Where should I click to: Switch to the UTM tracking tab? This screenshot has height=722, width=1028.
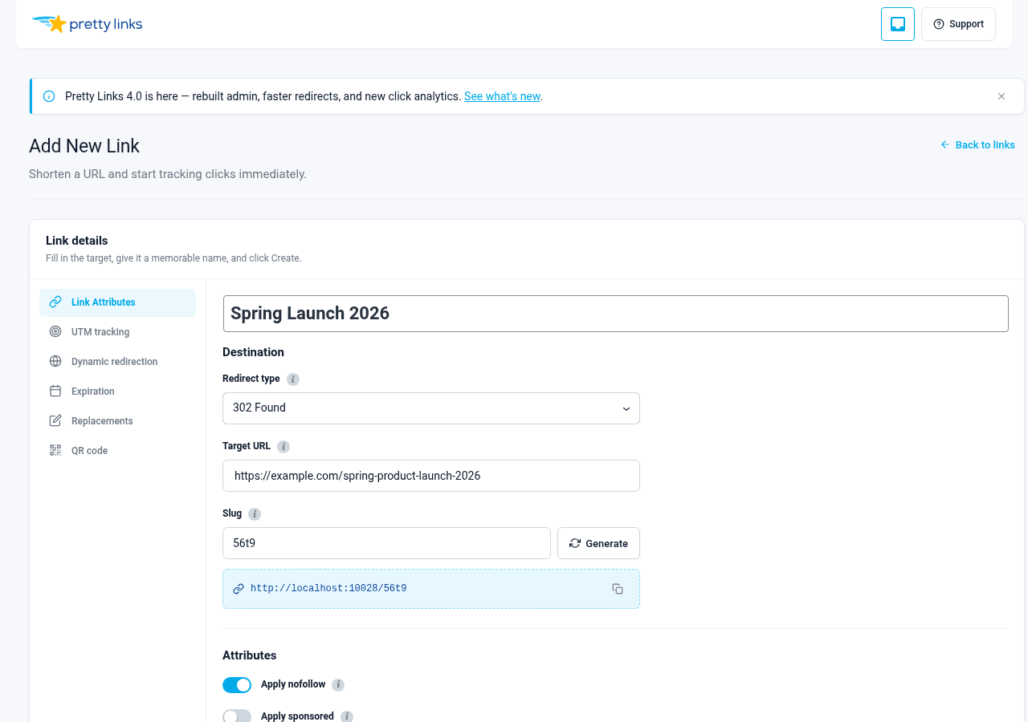117,332
